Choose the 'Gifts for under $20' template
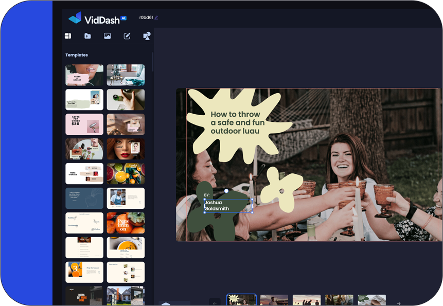This screenshot has height=306, width=443. 84,124
